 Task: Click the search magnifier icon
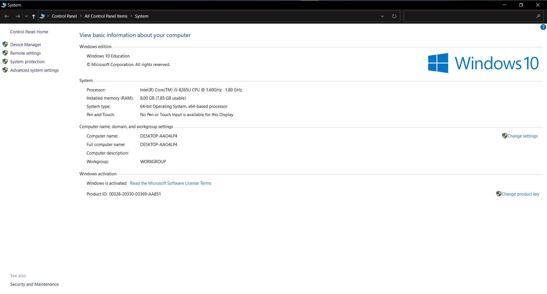538,16
